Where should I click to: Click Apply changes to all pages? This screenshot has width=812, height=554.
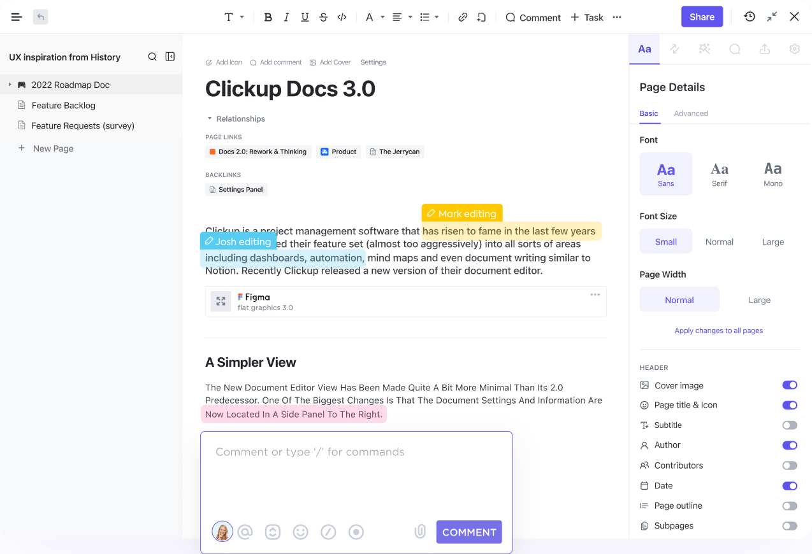(719, 330)
